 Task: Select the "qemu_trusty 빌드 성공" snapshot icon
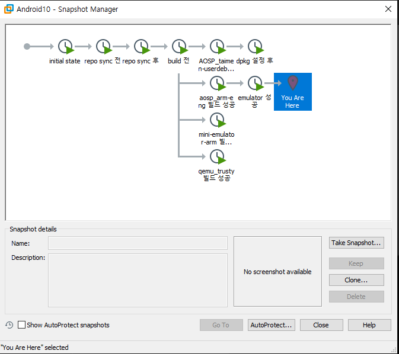(x=218, y=156)
